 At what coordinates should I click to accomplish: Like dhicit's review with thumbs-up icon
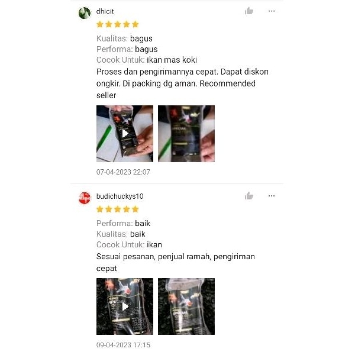(249, 11)
